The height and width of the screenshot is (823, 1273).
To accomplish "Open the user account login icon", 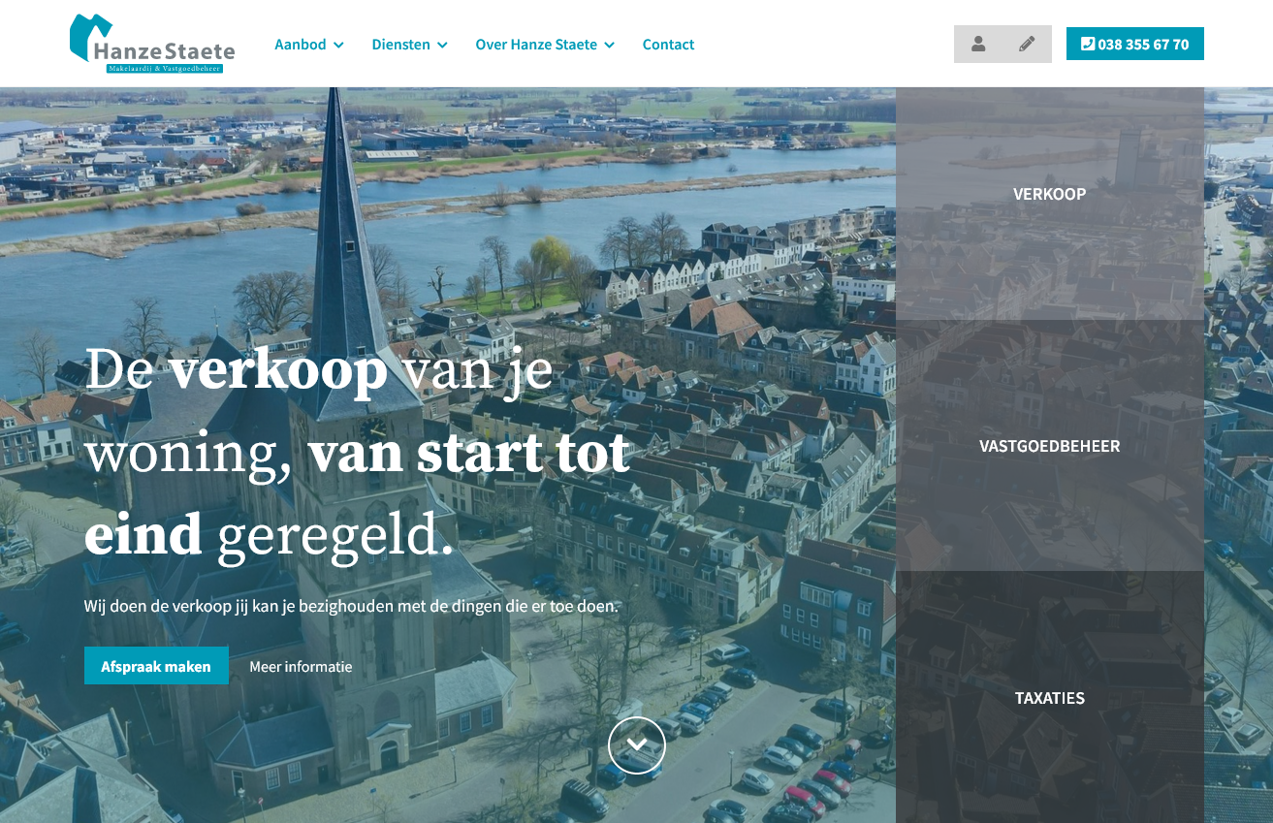I will tap(978, 44).
